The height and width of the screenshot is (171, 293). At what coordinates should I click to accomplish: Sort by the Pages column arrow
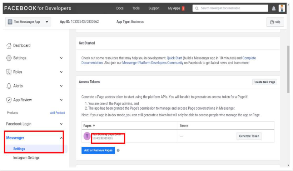(x=94, y=126)
